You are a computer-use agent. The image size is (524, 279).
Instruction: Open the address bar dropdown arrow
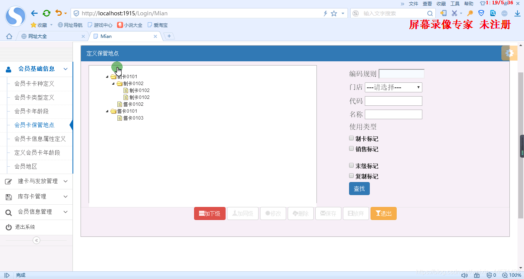click(x=343, y=13)
